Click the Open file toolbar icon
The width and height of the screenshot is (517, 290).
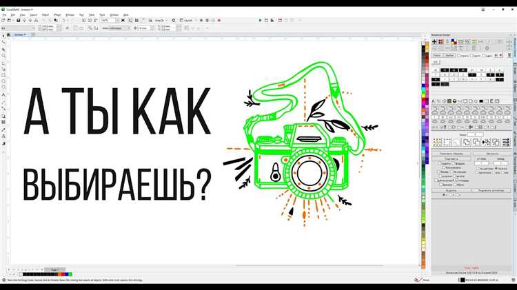click(x=9, y=20)
